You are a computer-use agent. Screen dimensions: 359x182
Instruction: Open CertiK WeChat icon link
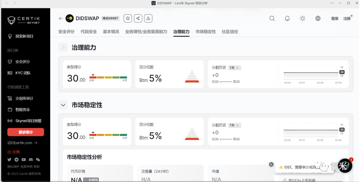point(38,159)
